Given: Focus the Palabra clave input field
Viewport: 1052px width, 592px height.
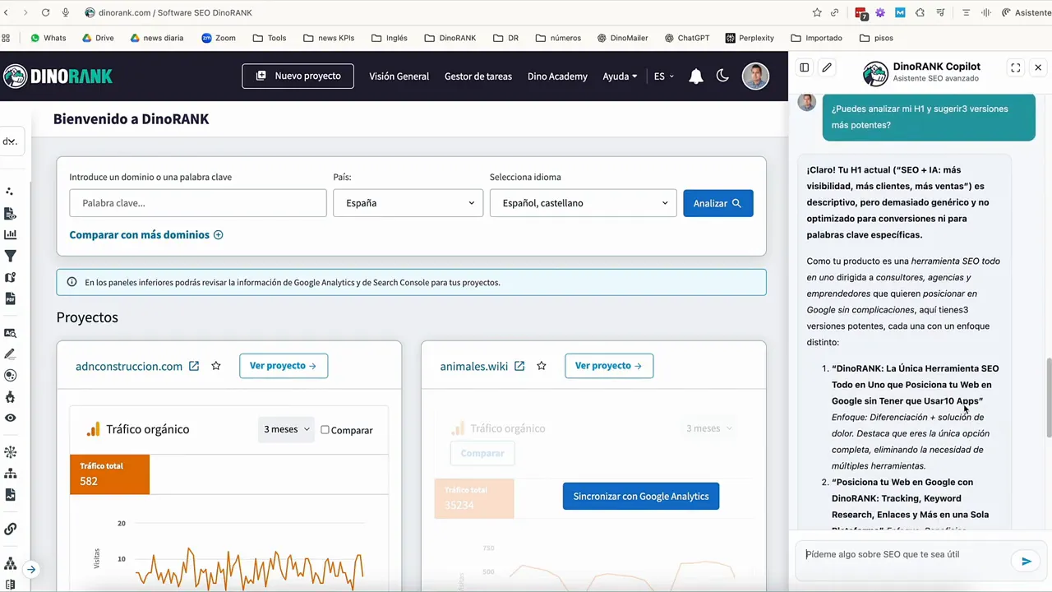Looking at the screenshot, I should 198,203.
